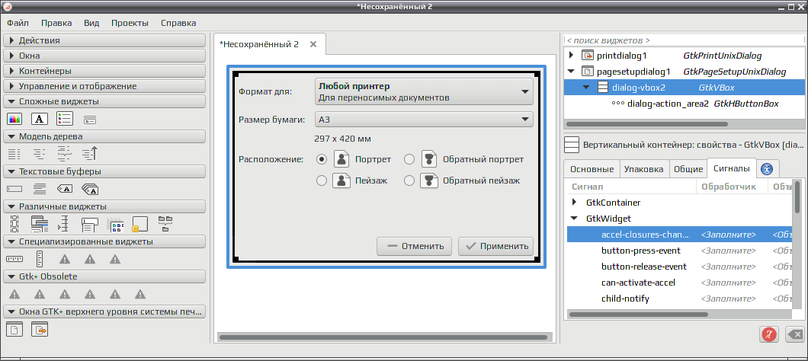Collapse the pagesetupdialog1 tree node arrow

pos(570,72)
